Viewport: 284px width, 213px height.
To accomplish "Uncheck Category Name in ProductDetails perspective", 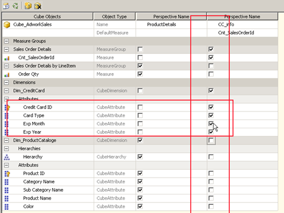I will (140, 182).
